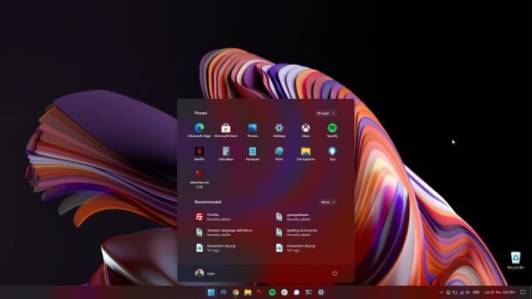The width and height of the screenshot is (532, 299).
Task: Launch the Xbox pinned app
Action: 306,130
